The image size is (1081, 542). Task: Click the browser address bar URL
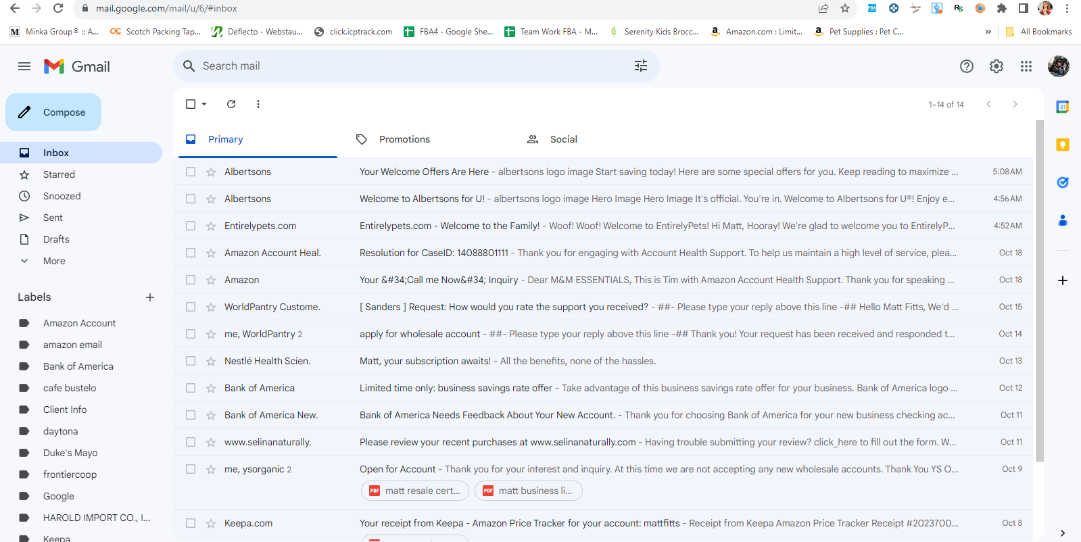pos(166,8)
